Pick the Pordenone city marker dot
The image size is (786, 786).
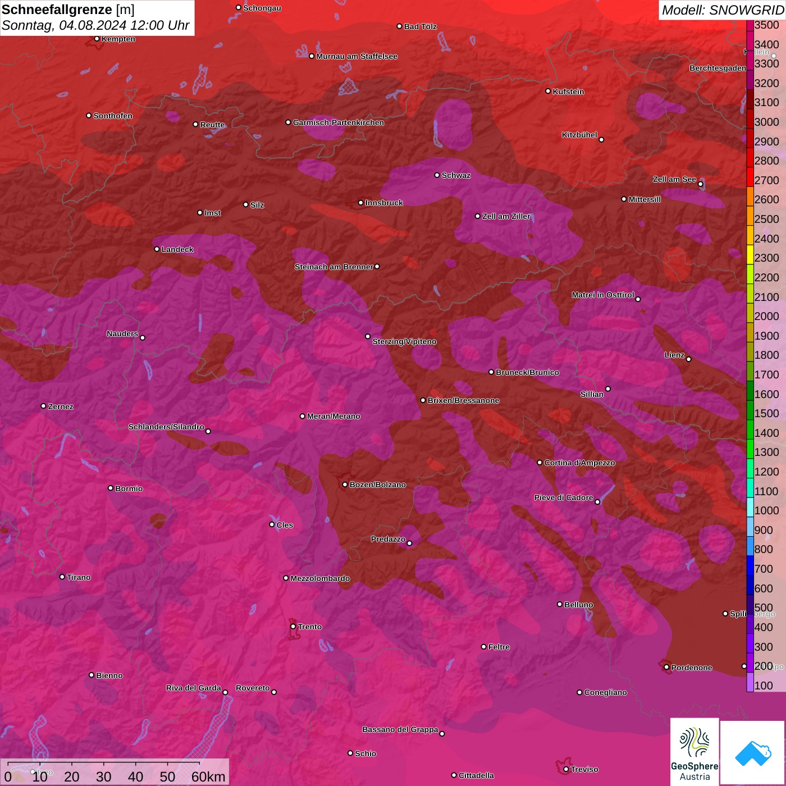point(666,667)
